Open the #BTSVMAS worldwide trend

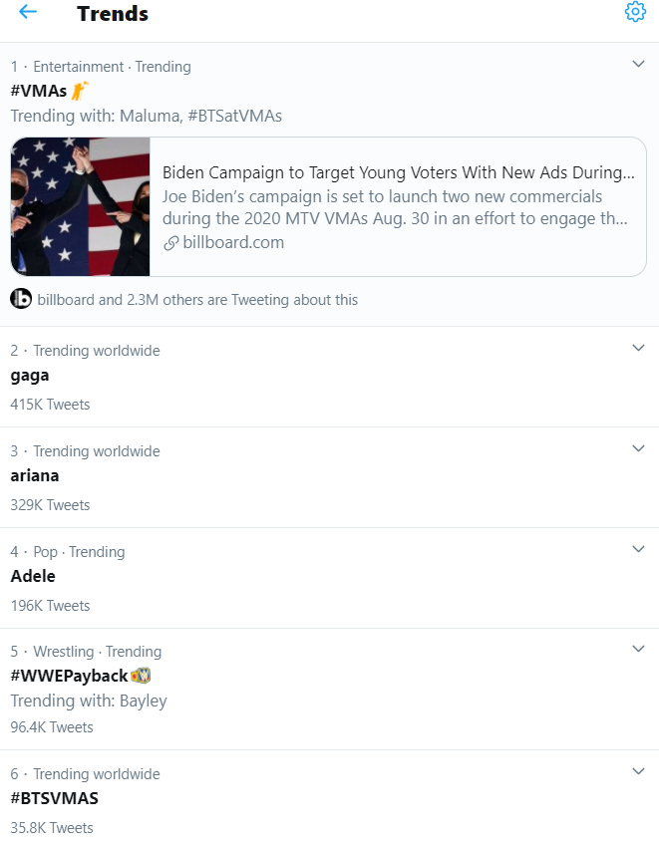point(54,798)
